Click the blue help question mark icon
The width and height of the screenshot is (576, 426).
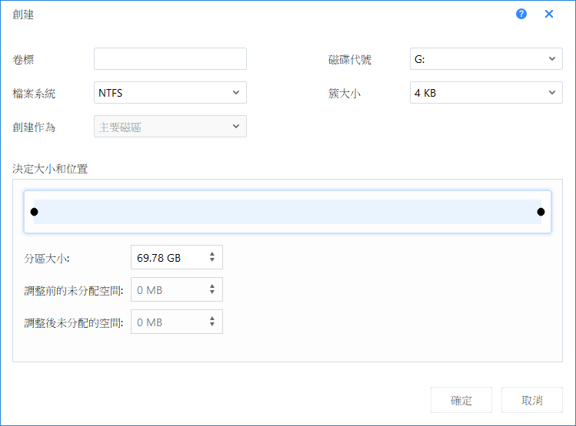521,14
